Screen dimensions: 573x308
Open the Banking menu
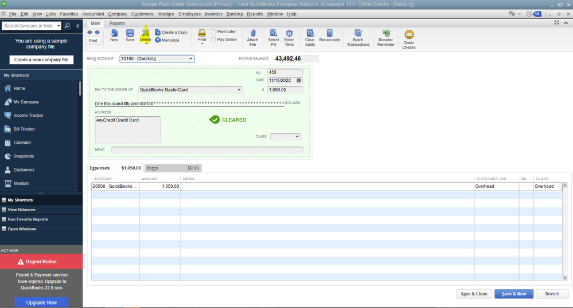234,14
